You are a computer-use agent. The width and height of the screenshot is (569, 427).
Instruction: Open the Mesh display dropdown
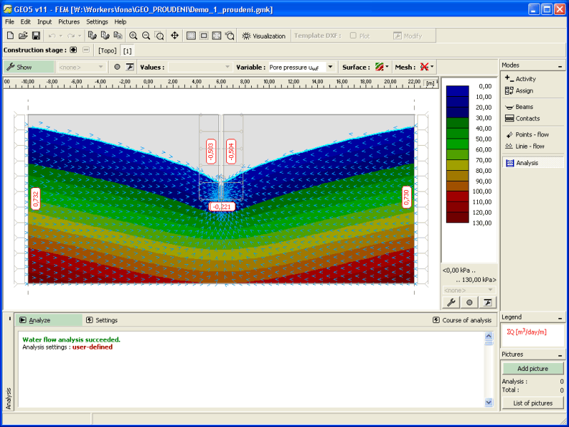pos(427,67)
